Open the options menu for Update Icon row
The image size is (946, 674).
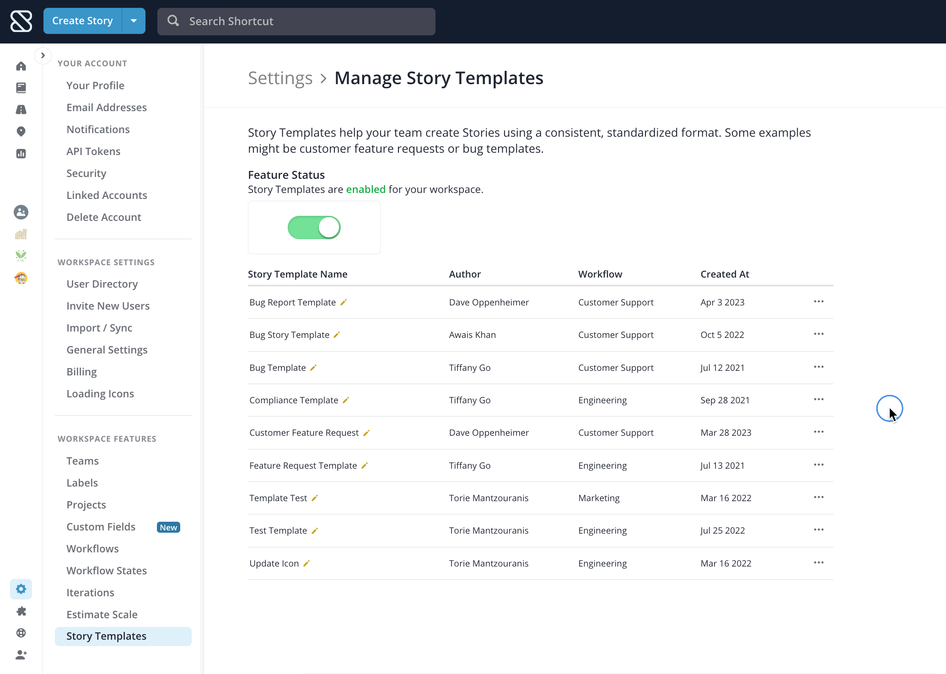click(x=818, y=563)
